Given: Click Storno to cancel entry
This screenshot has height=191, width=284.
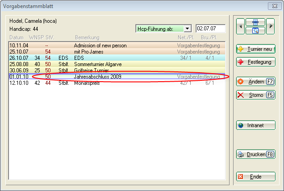Looking at the screenshot, I should point(256,95).
